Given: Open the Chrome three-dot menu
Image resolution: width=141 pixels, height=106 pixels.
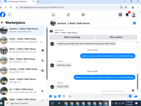Looking at the screenshot, I should 138,7.
